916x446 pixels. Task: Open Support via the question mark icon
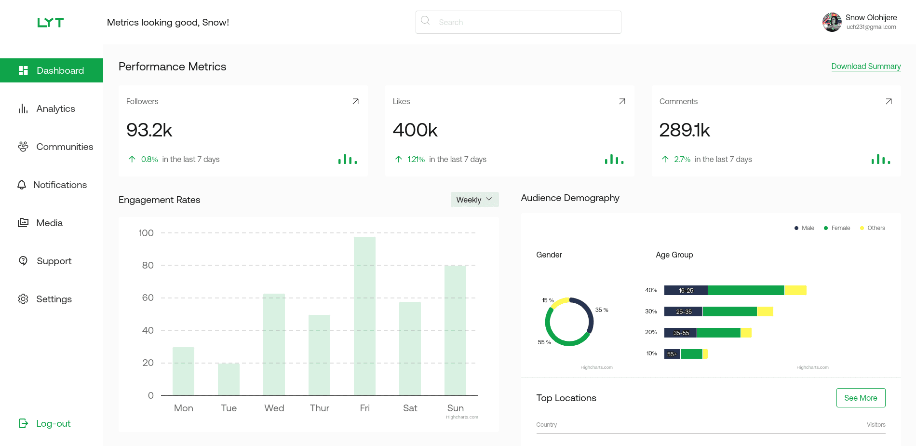point(23,260)
